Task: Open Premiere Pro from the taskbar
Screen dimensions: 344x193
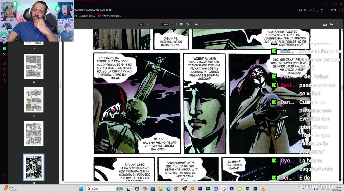Action: (x=200, y=189)
